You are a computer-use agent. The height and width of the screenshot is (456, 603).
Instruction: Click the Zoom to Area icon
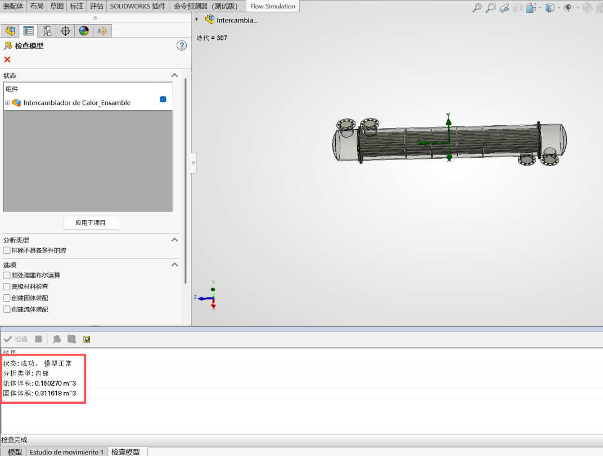click(x=490, y=8)
